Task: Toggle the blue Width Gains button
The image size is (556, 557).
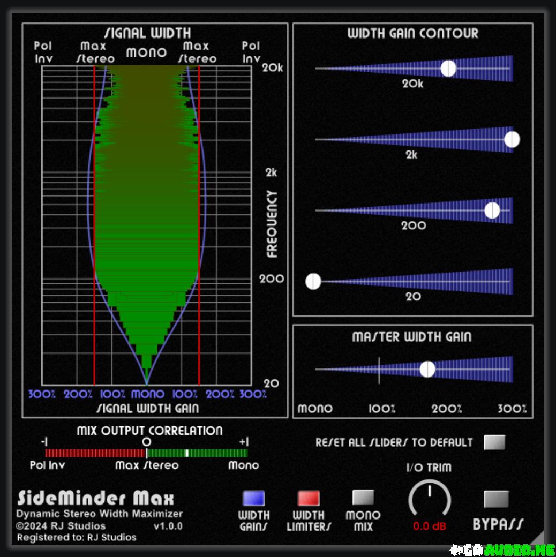Action: 253,498
